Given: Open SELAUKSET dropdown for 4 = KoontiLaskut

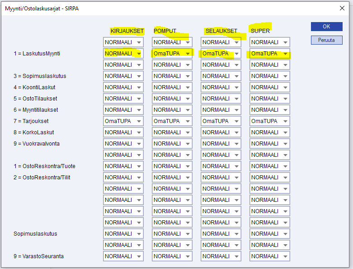Looking at the screenshot, I should pyautogui.click(x=236, y=87).
